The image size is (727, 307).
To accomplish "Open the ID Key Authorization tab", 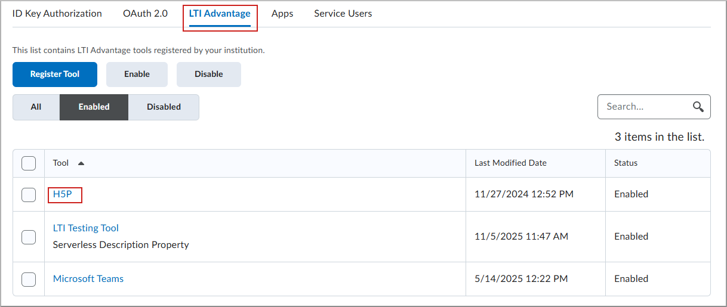I will click(57, 13).
